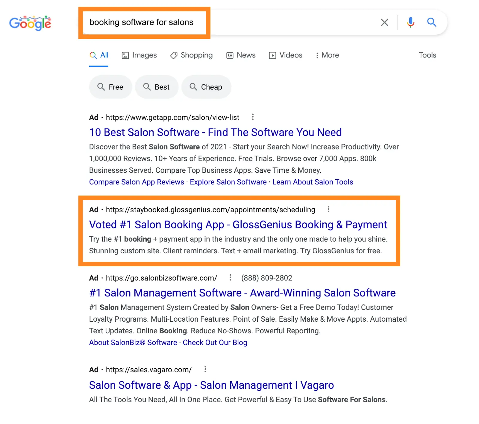This screenshot has height=424, width=479.
Task: Open options for the getapp.com ad
Action: [x=253, y=117]
